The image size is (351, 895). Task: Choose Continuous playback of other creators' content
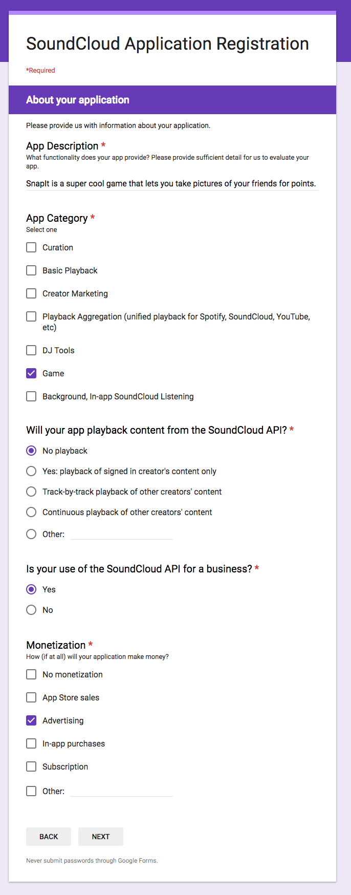coord(31,512)
